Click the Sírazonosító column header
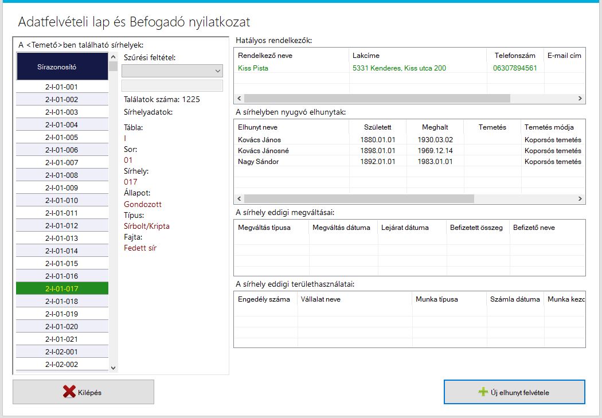Viewport: 602px width, 418px height. tap(61, 67)
